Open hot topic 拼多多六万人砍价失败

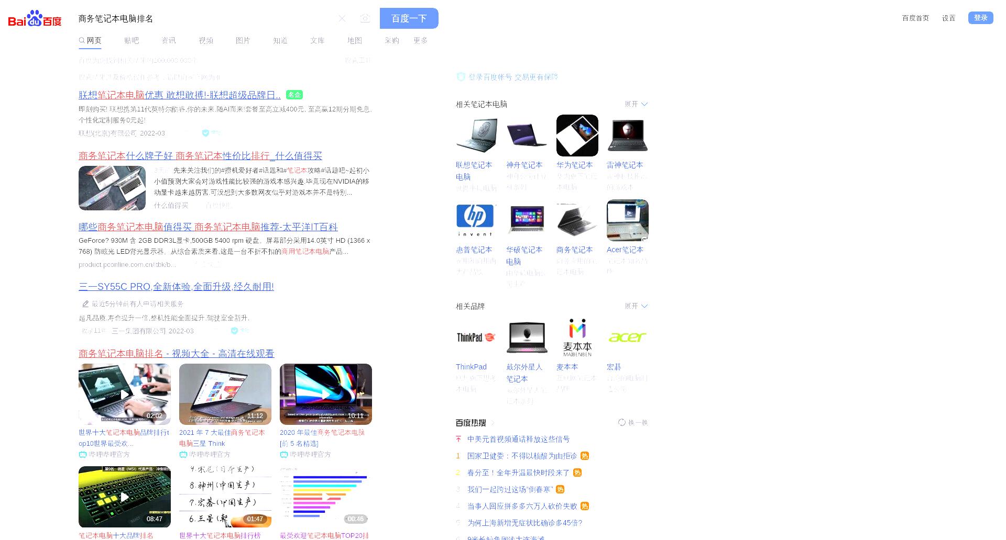522,506
